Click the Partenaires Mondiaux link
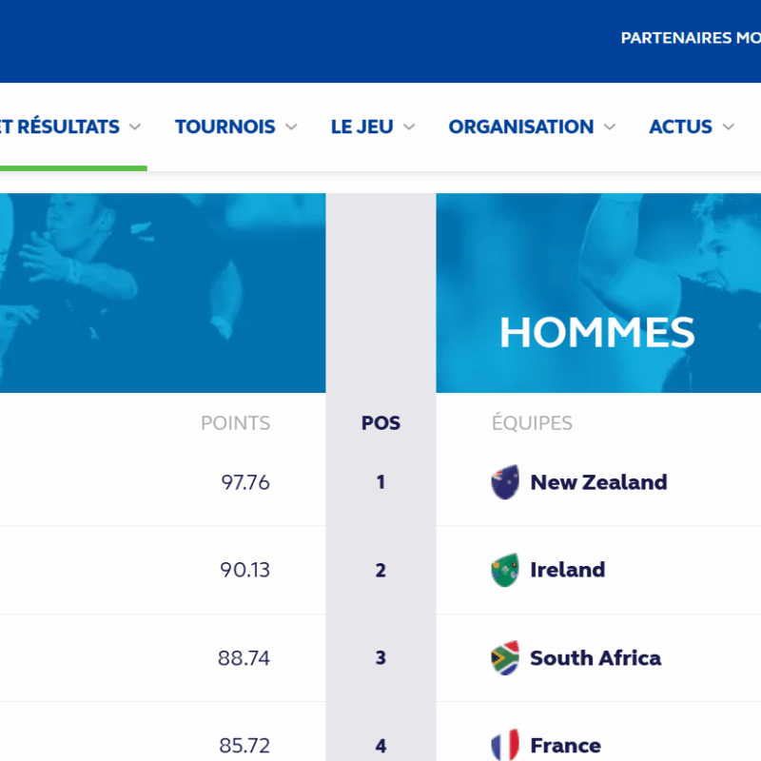 click(x=691, y=38)
